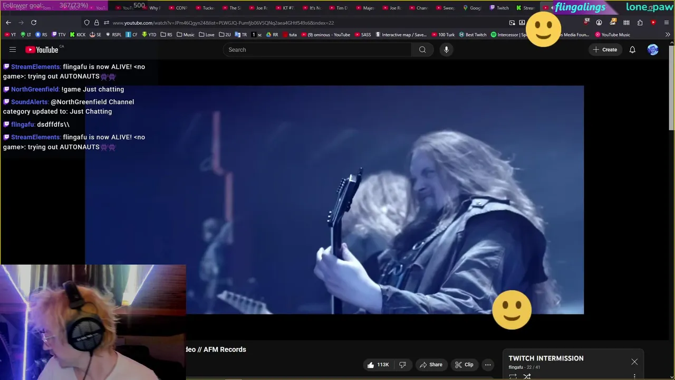Switch to the Majes browser tab
The height and width of the screenshot is (380, 675).
click(x=365, y=8)
